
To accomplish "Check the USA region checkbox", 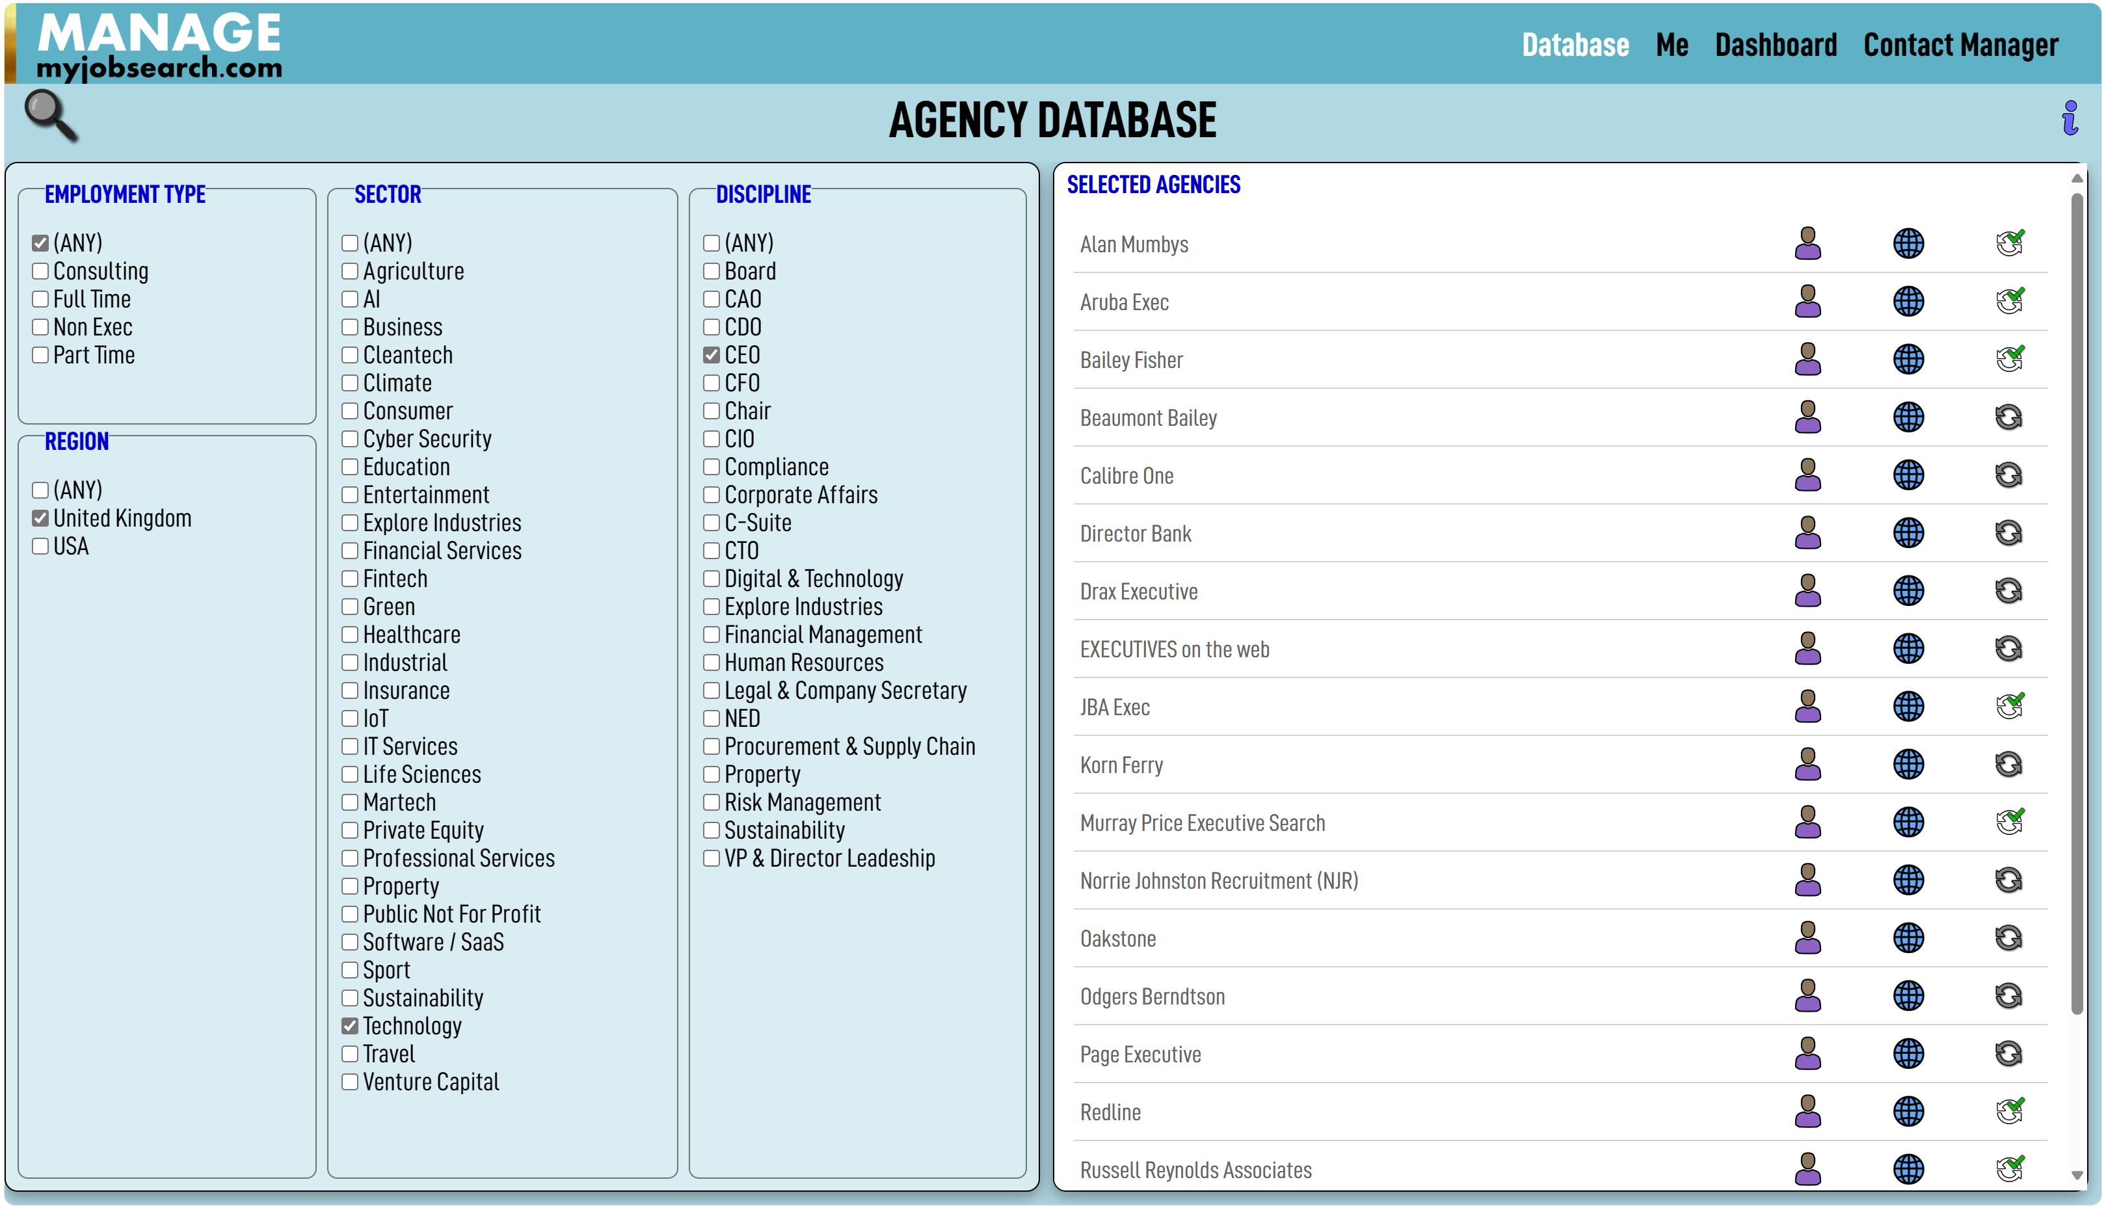I will point(40,546).
